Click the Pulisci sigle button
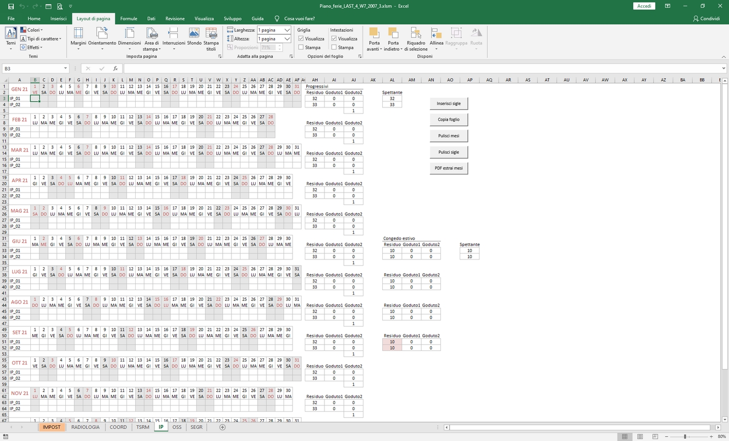This screenshot has width=729, height=441. 449,152
